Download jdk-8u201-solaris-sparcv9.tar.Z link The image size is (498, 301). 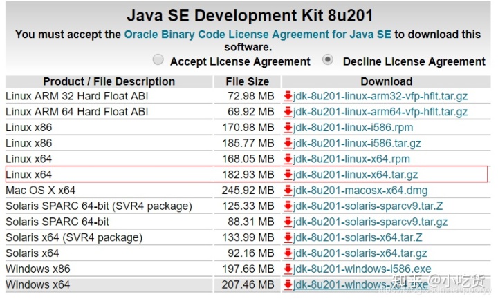pyautogui.click(x=368, y=206)
